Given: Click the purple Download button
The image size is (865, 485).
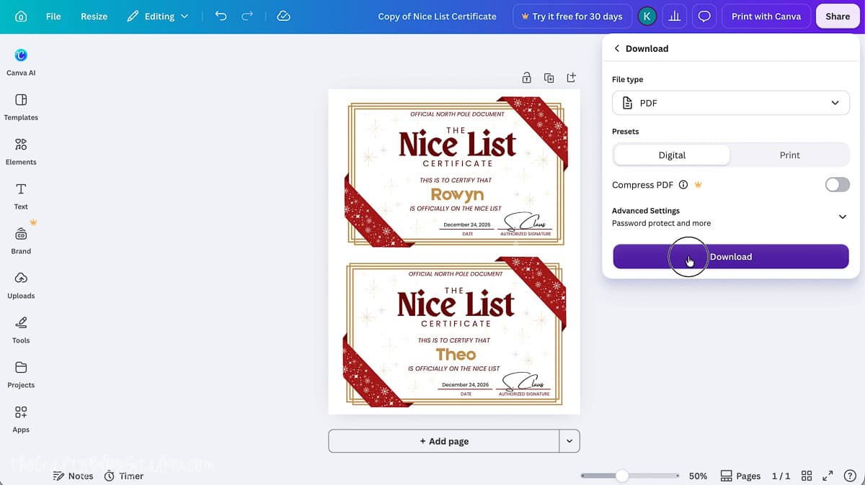Looking at the screenshot, I should pos(731,257).
